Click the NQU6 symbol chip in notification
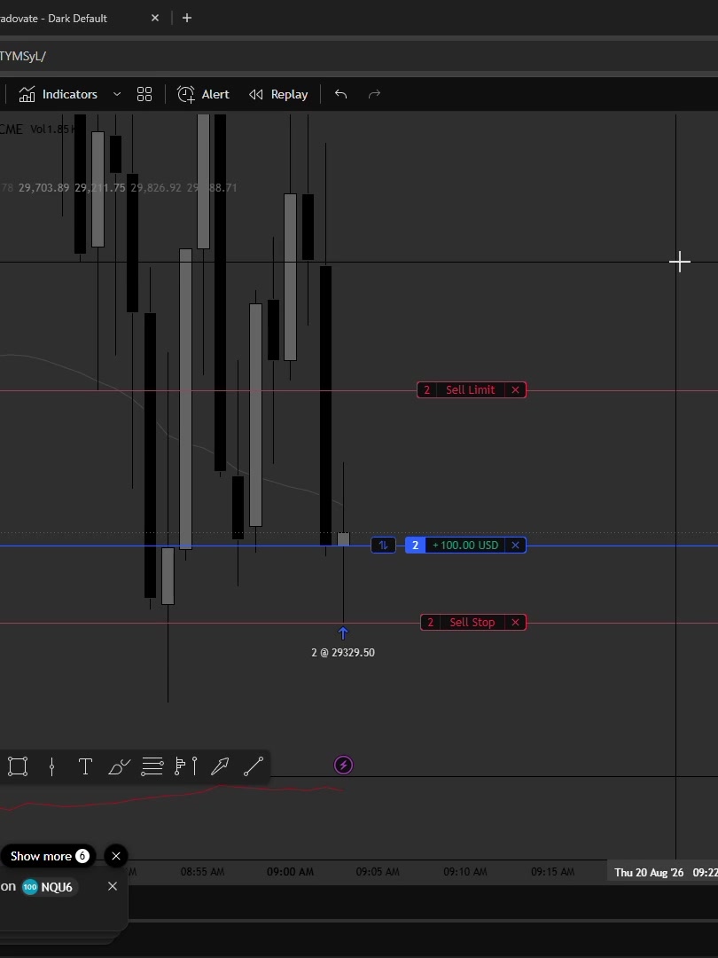718x958 pixels. click(48, 886)
